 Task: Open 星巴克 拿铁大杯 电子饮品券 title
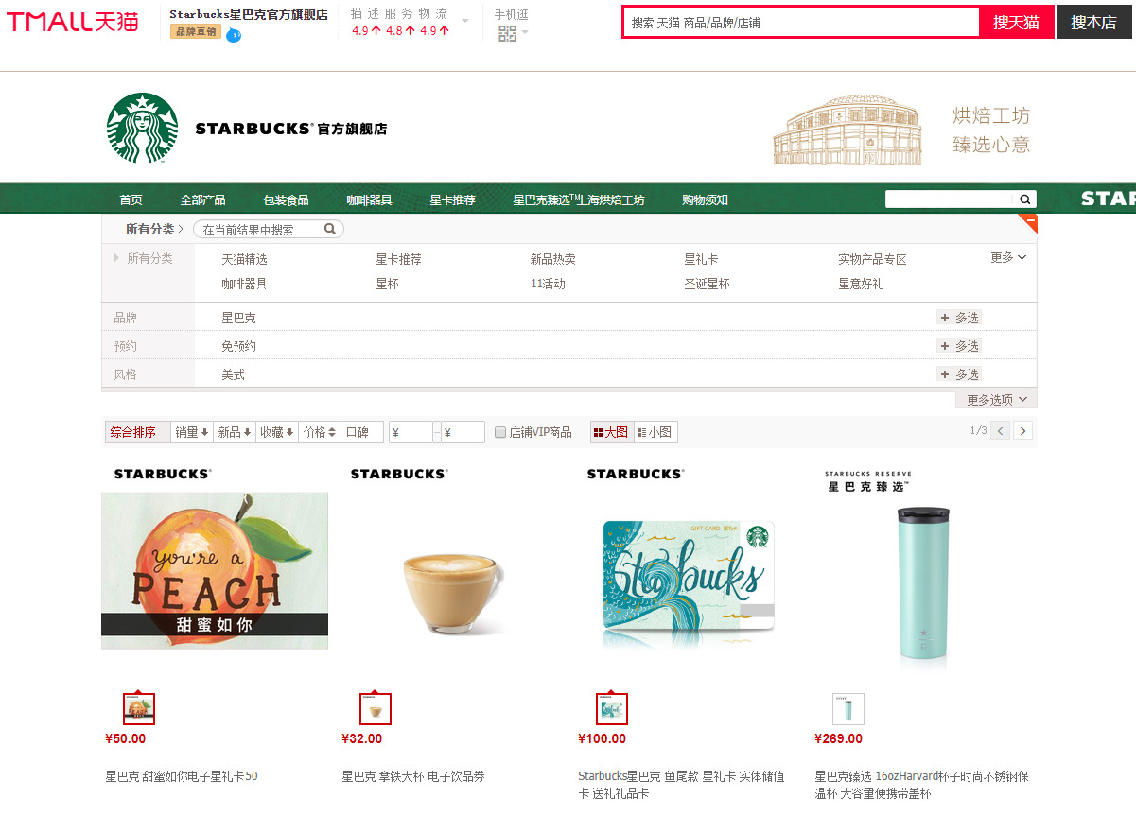[x=413, y=776]
